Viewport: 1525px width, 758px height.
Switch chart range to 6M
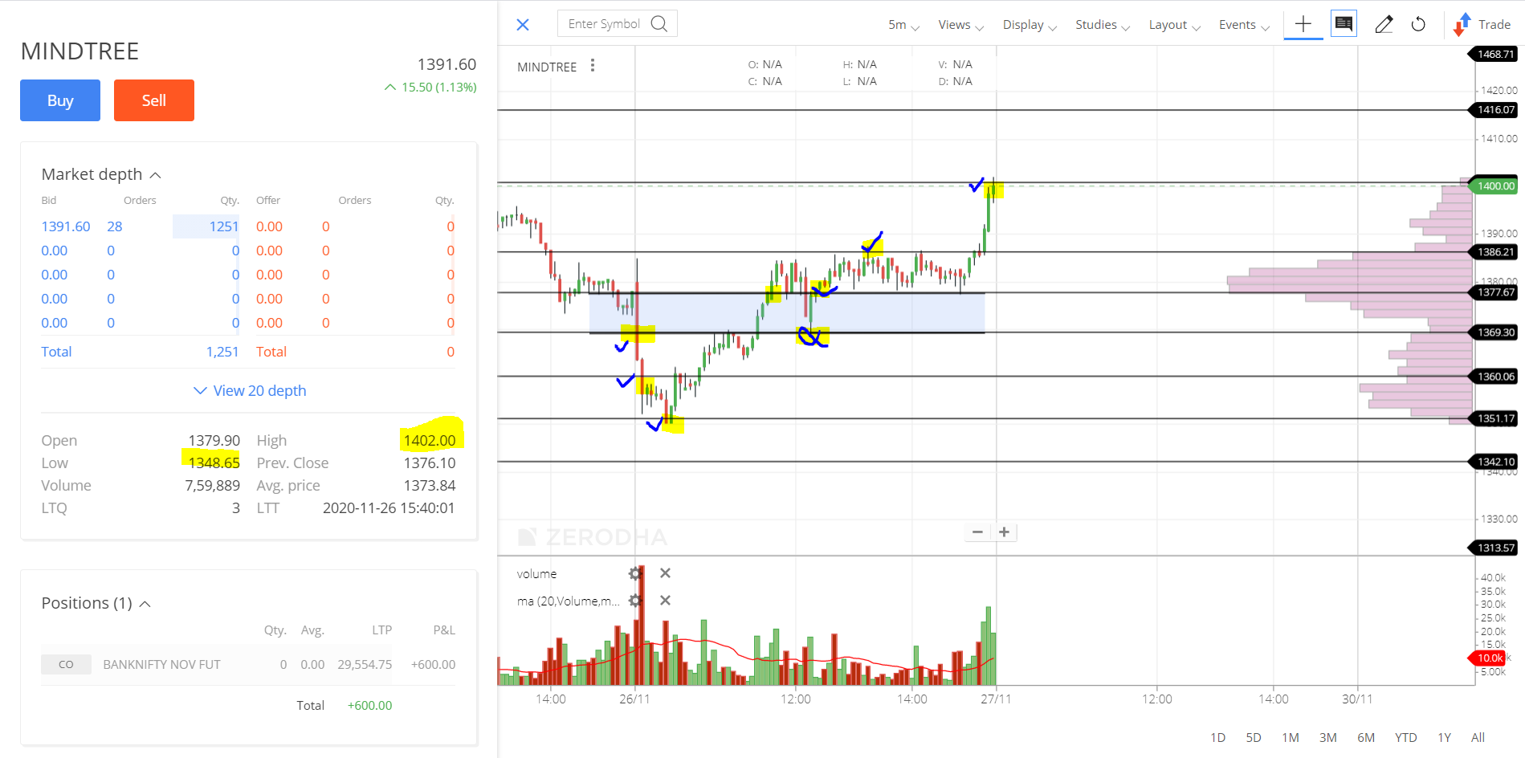(x=1366, y=737)
